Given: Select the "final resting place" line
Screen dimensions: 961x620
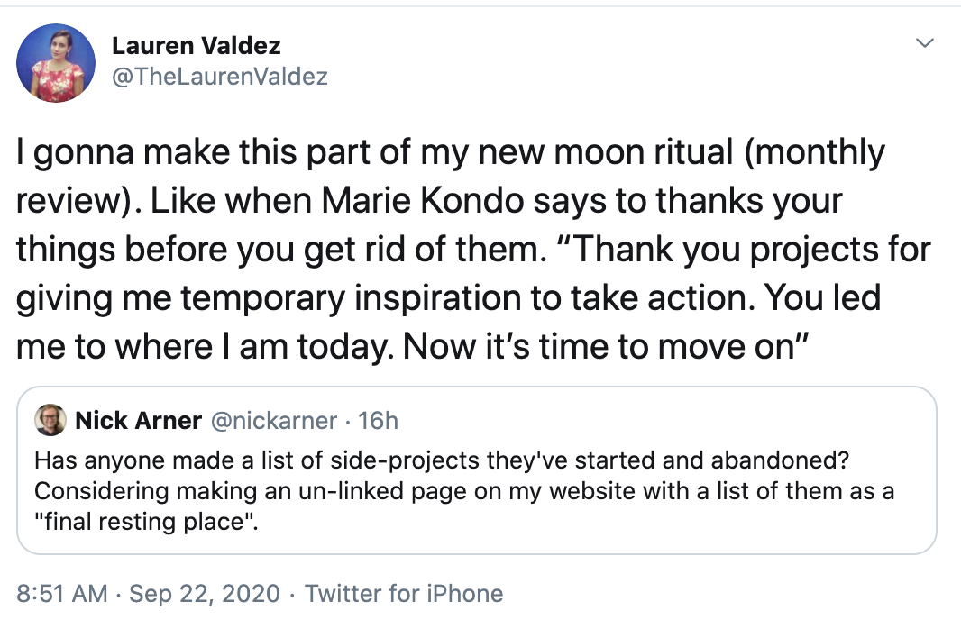Looking at the screenshot, I should pos(146,522).
